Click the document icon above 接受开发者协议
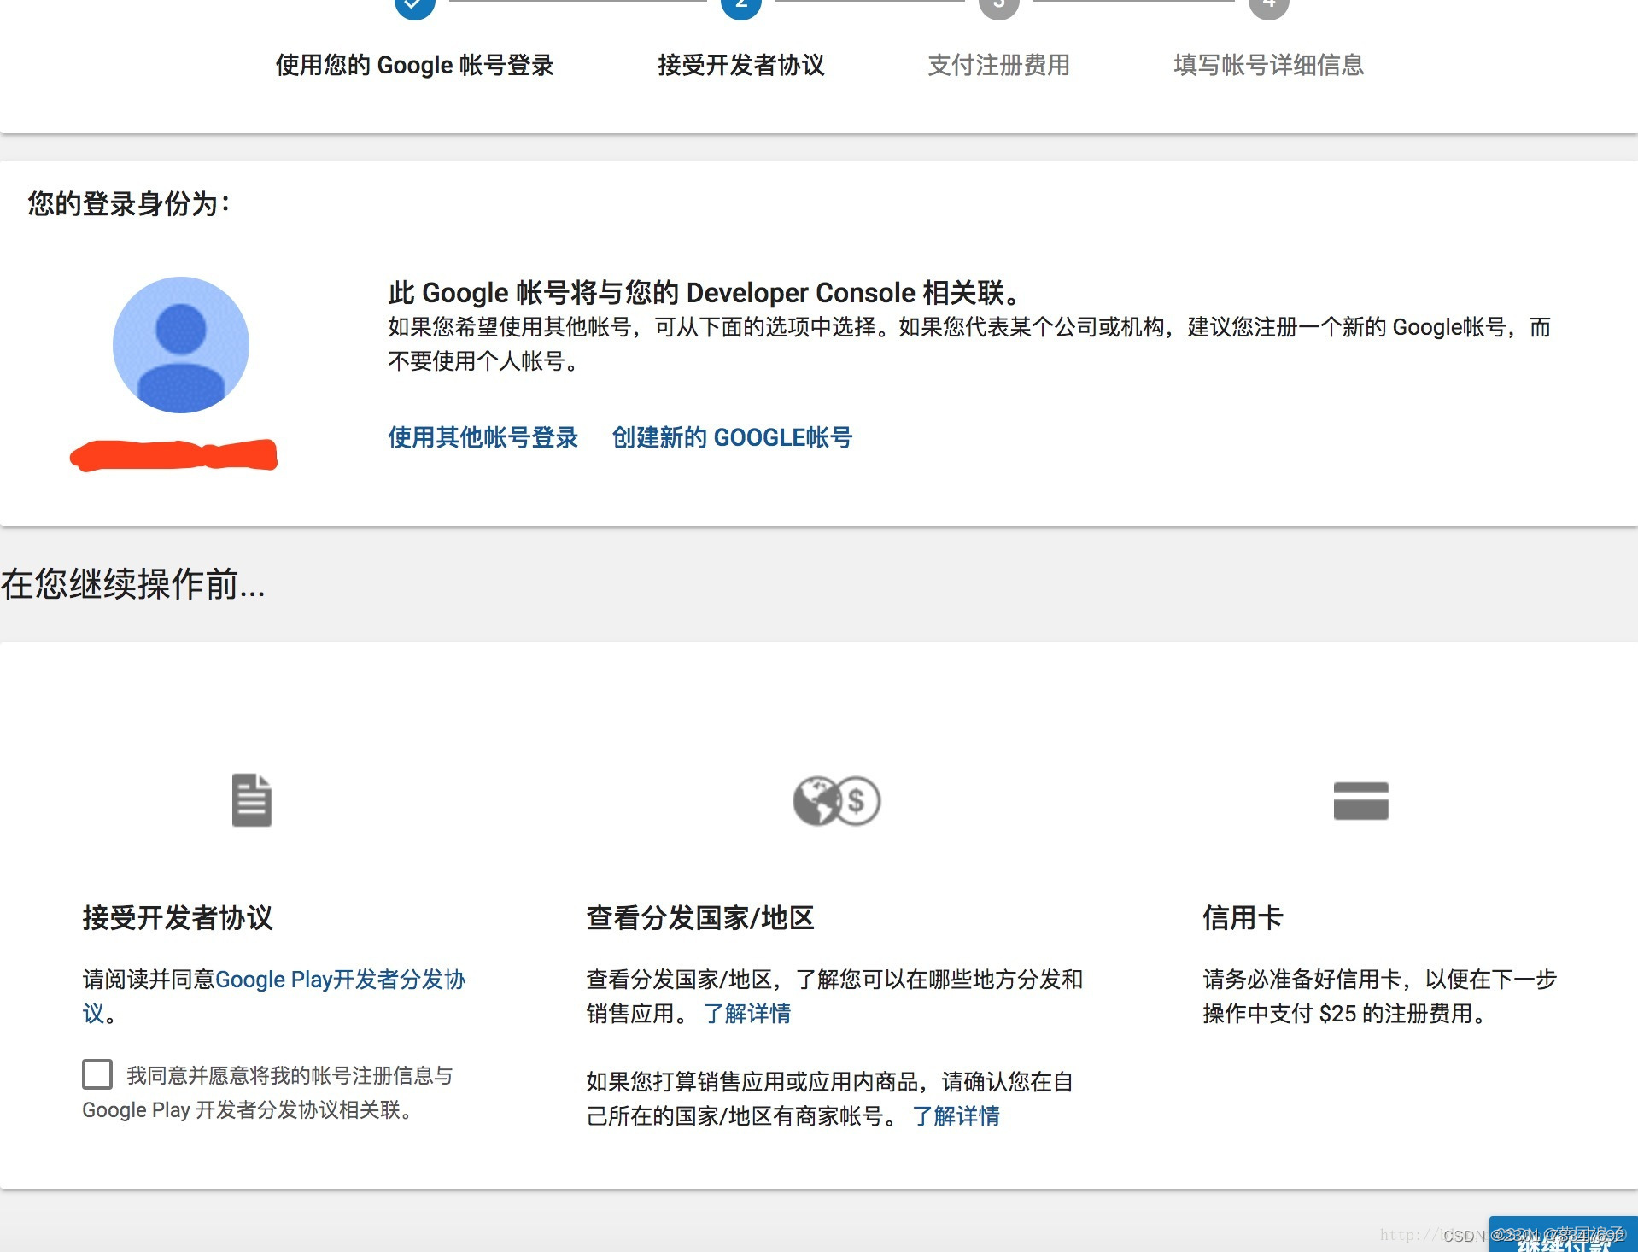Image resolution: width=1638 pixels, height=1252 pixels. 251,799
